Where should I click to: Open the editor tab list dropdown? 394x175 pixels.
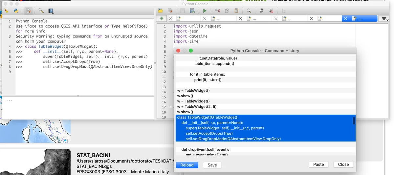(x=384, y=19)
